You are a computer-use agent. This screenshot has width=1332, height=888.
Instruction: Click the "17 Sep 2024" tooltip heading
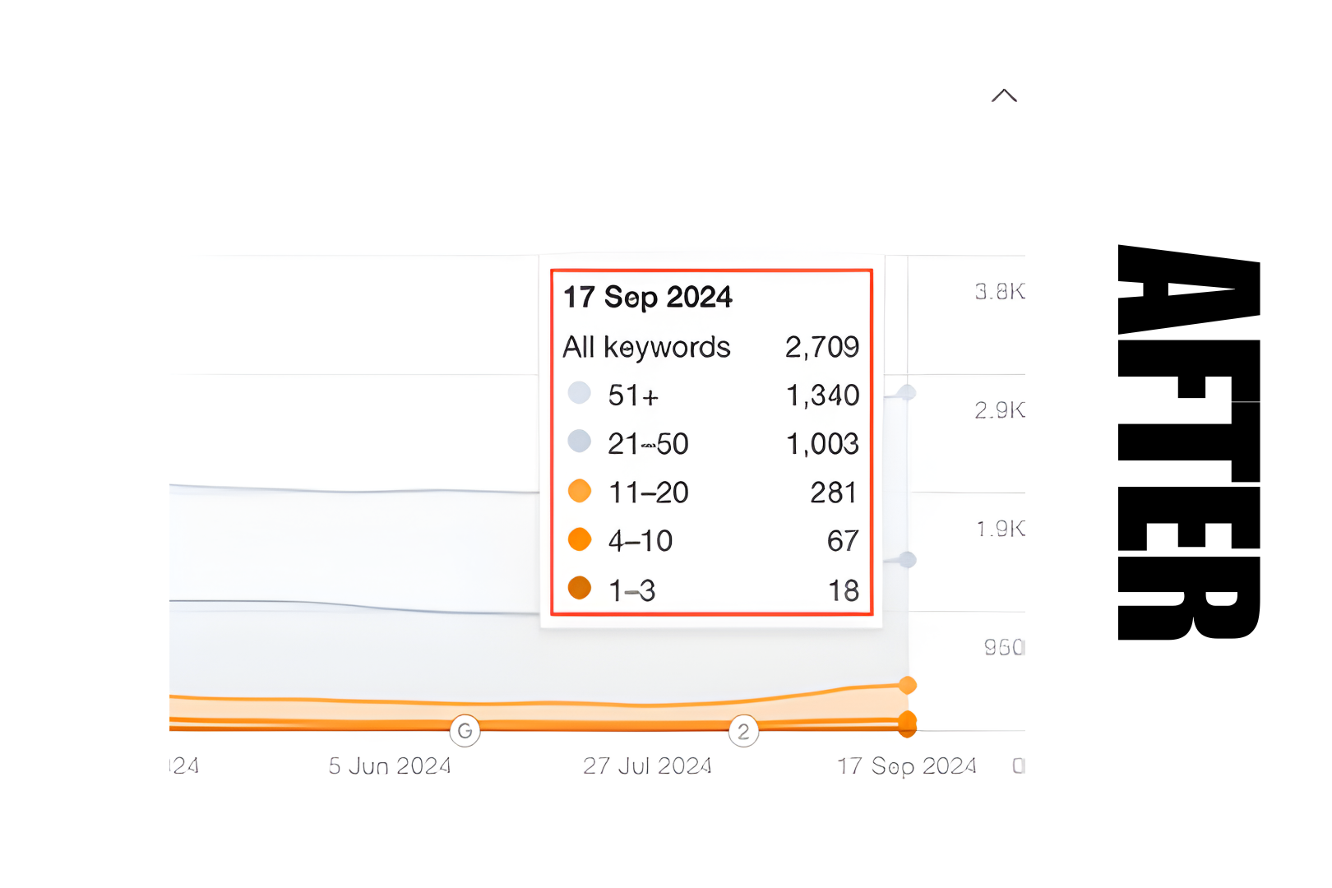[647, 297]
